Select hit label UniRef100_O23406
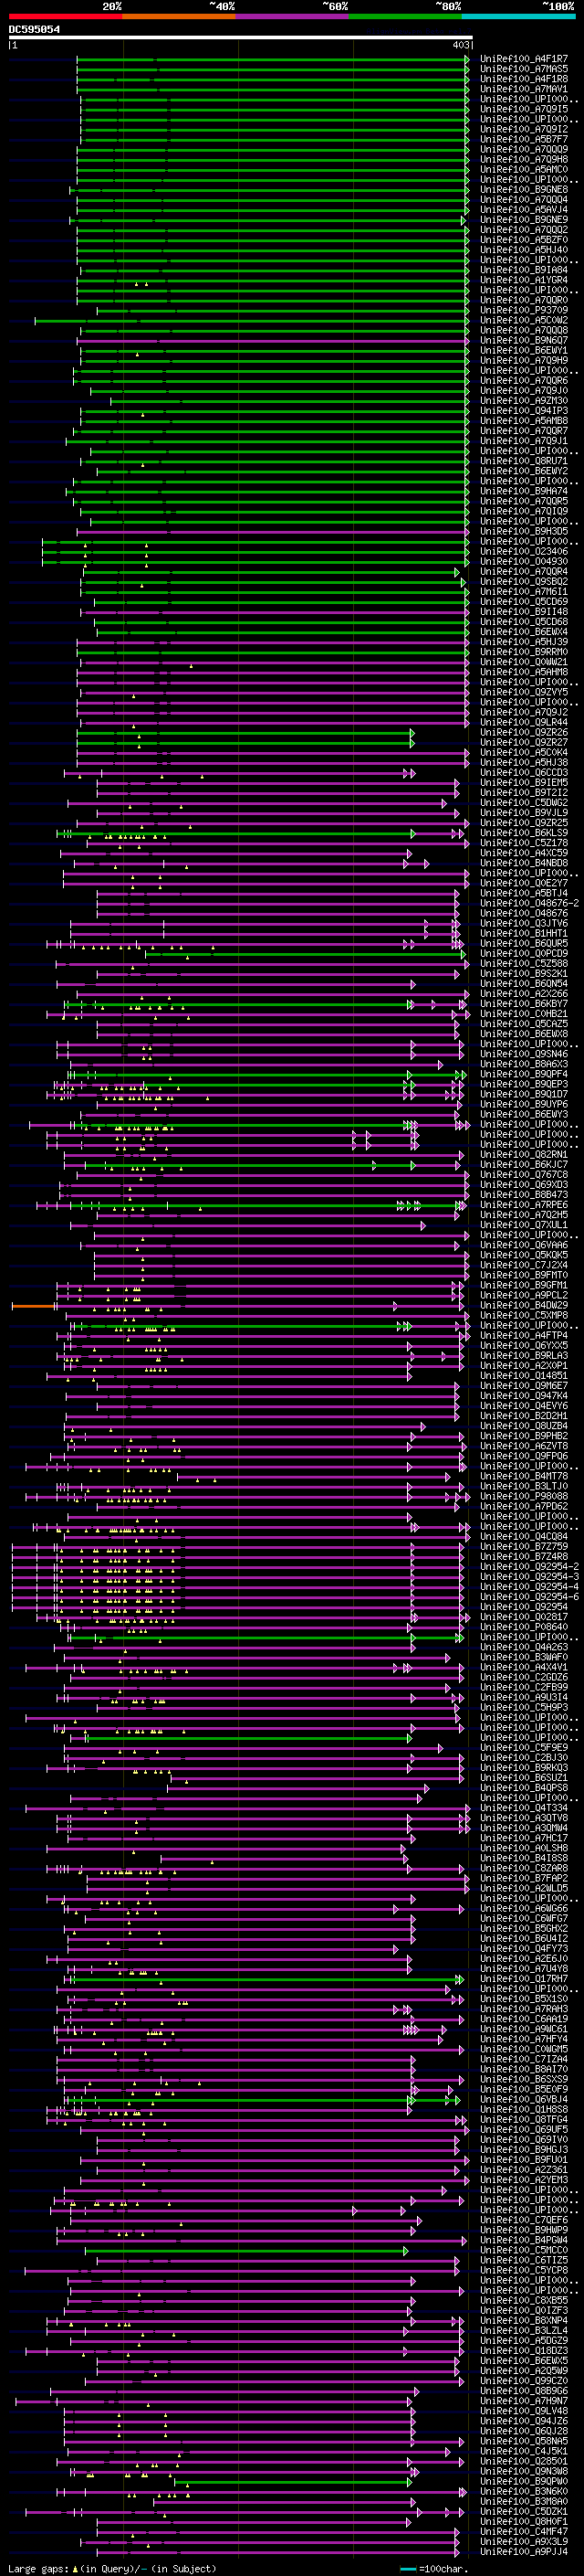The width and height of the screenshot is (584, 2576). 524,551
